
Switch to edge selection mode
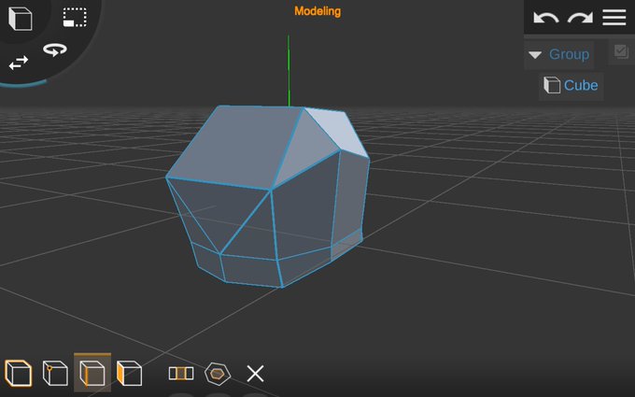92,373
